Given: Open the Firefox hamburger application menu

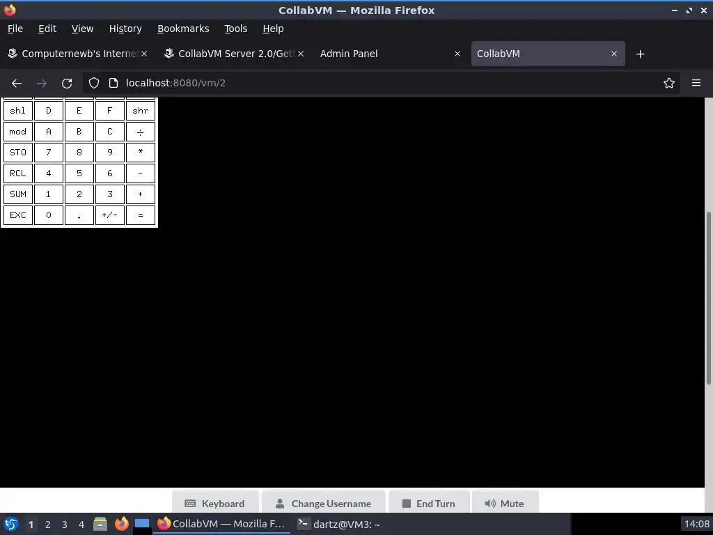Looking at the screenshot, I should (696, 83).
